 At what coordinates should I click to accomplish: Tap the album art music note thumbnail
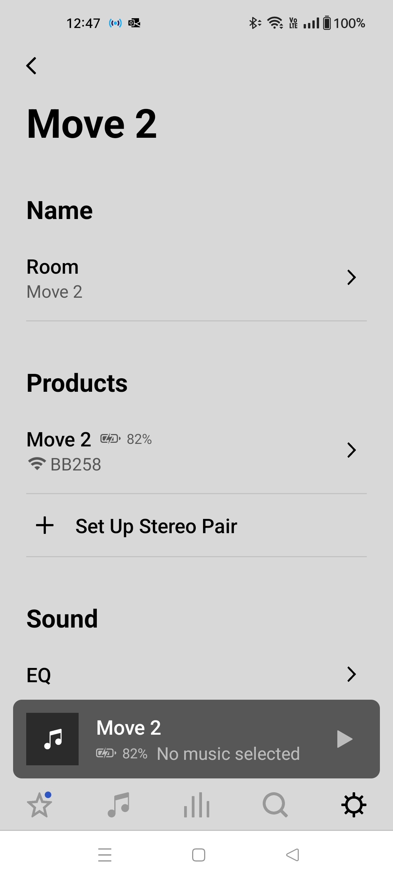tap(52, 739)
